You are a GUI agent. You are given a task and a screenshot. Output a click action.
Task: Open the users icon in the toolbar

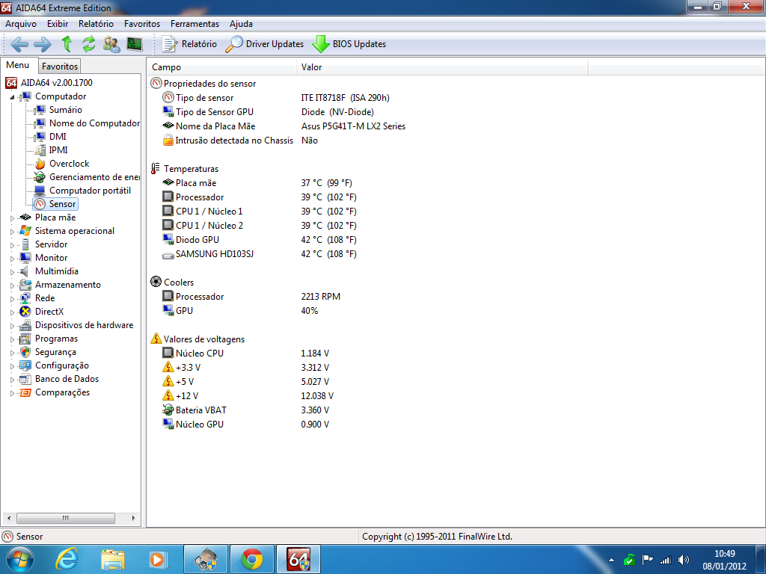pos(111,44)
